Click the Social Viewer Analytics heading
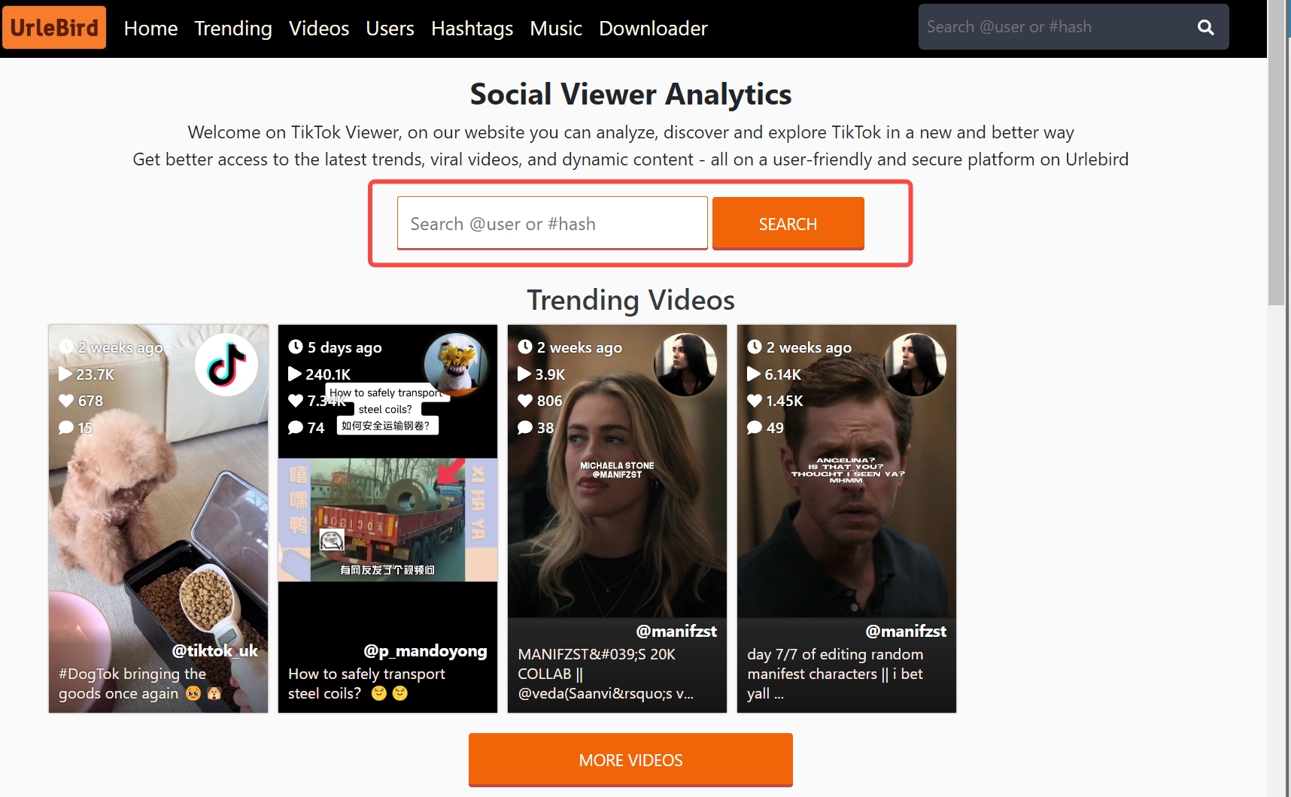The width and height of the screenshot is (1291, 797). click(x=630, y=95)
